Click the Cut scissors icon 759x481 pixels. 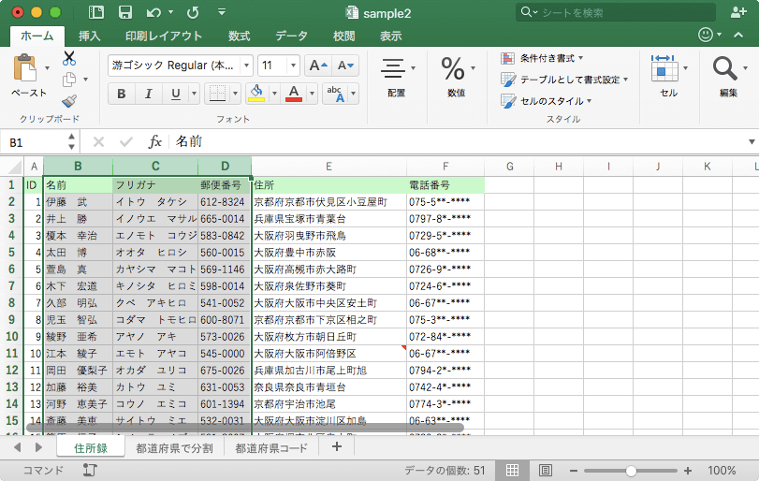pyautogui.click(x=69, y=58)
